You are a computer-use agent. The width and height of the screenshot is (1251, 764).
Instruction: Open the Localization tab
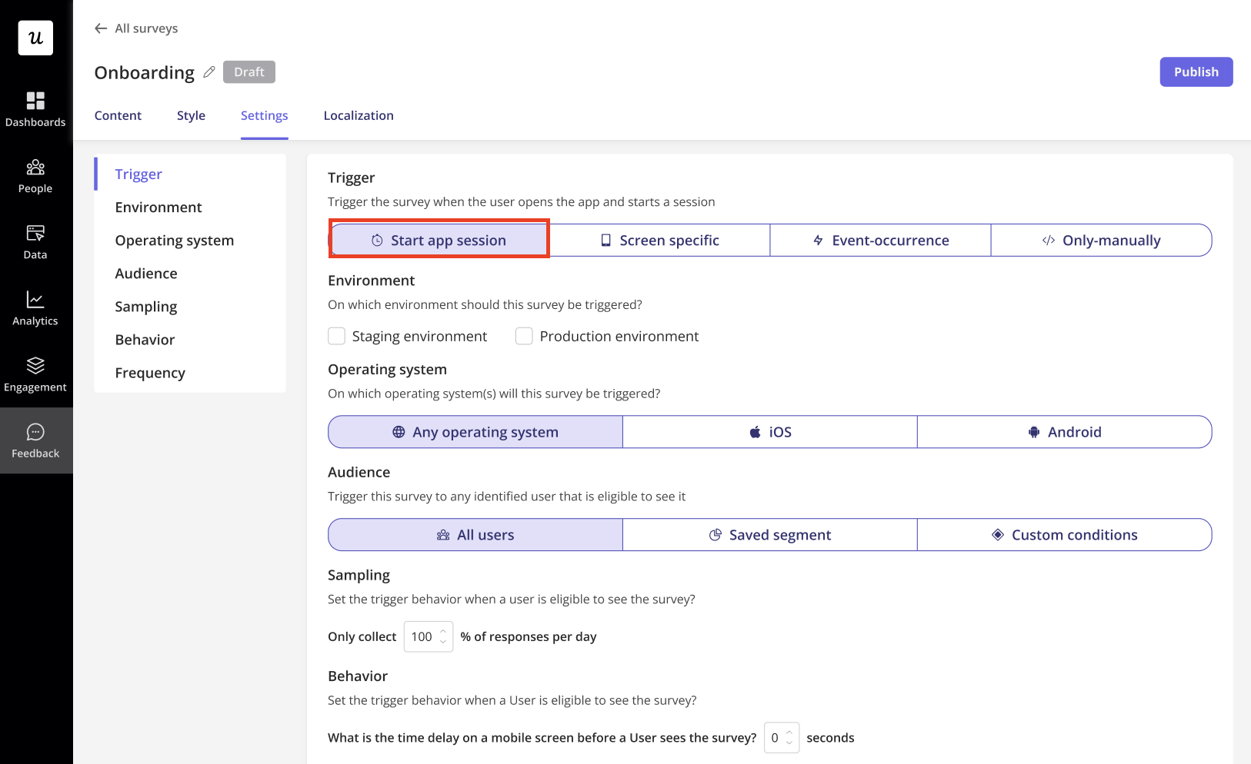[x=359, y=115]
